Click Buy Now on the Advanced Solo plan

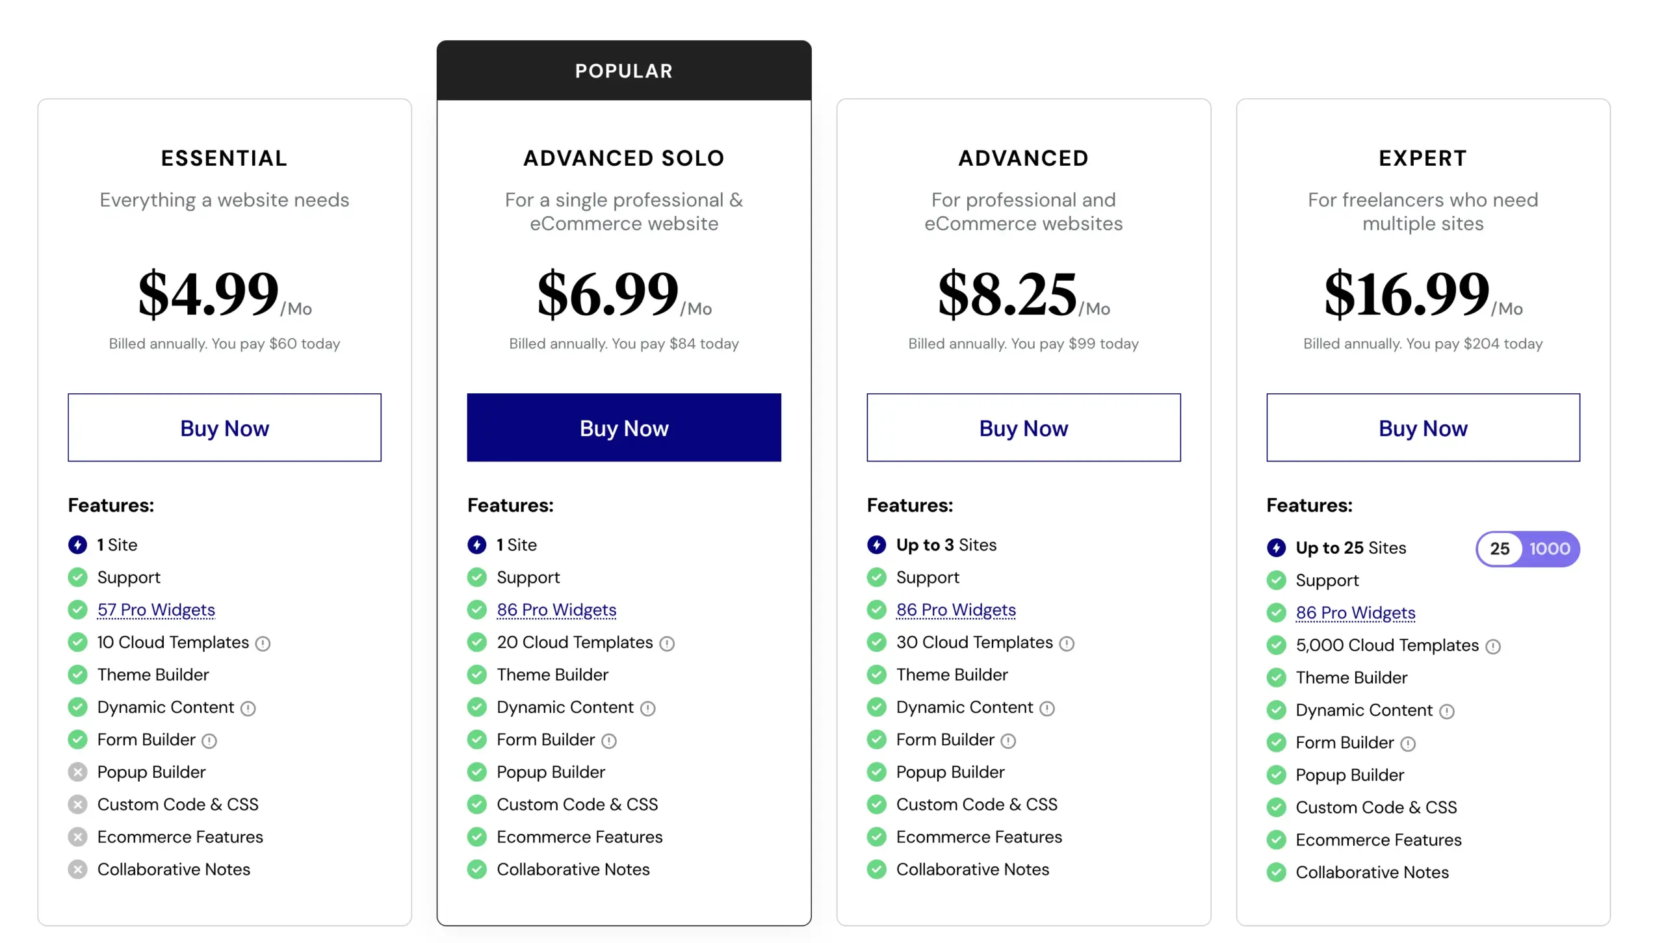[x=623, y=427]
